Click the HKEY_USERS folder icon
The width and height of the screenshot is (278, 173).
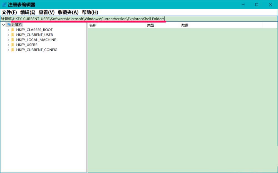point(13,45)
